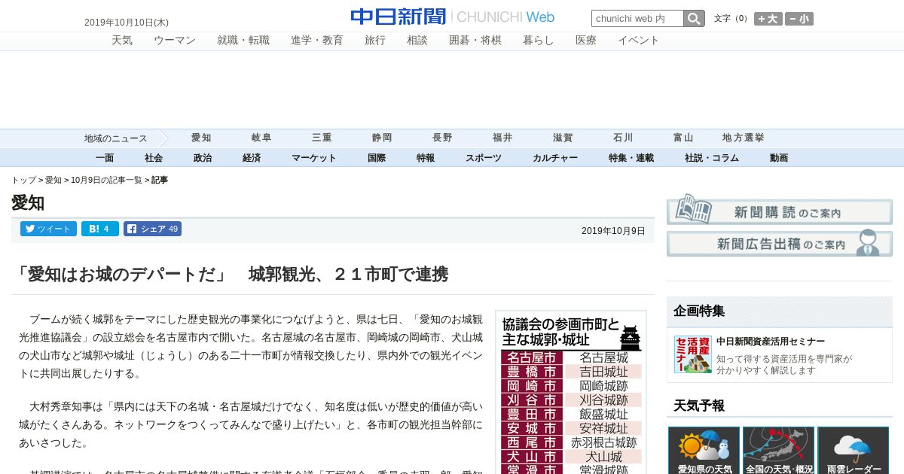
Task: Open the 資産活用セミナー thumbnail image
Action: [x=692, y=354]
